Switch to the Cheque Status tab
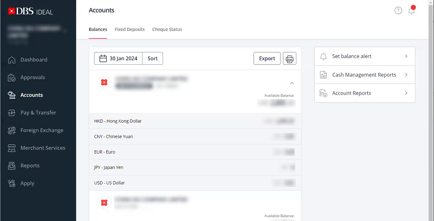The width and height of the screenshot is (434, 221). point(167,29)
